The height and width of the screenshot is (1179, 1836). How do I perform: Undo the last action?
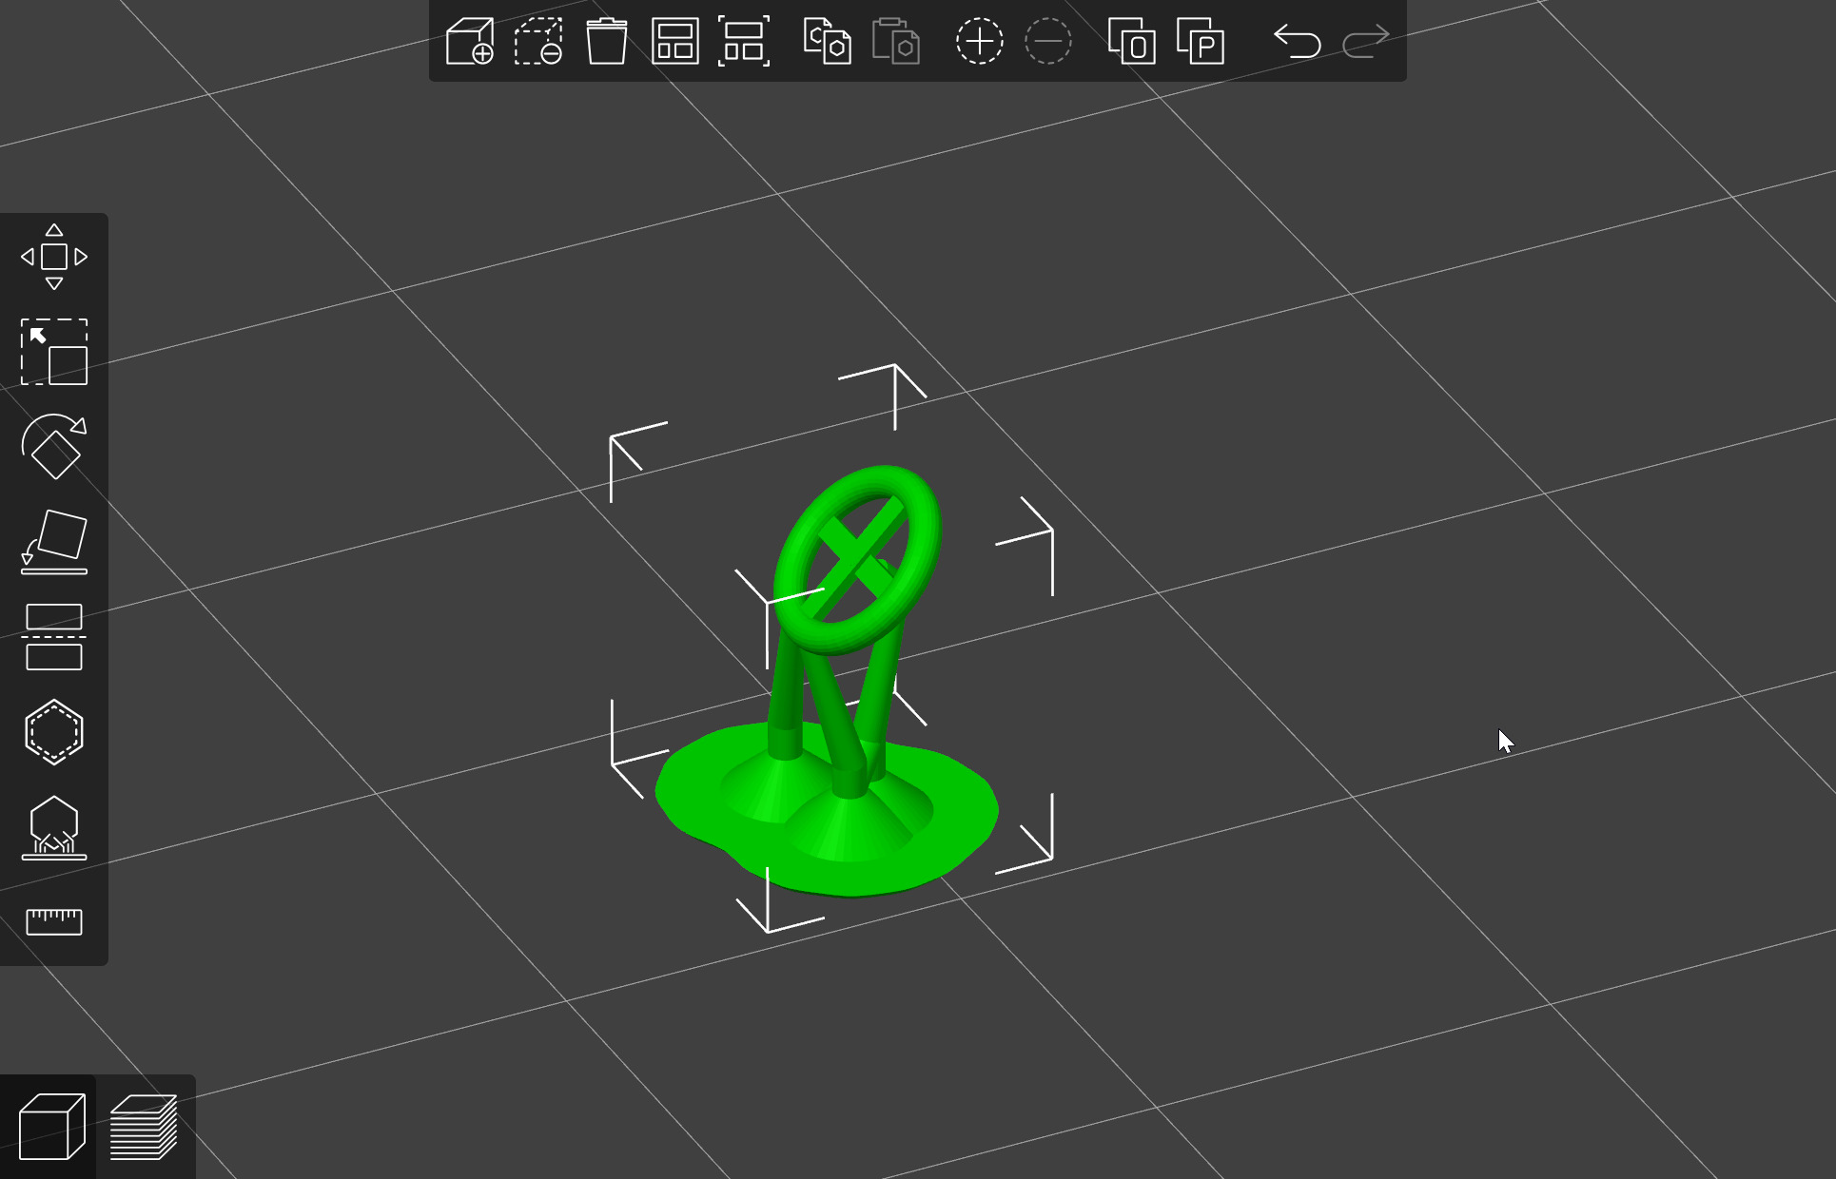(x=1298, y=41)
